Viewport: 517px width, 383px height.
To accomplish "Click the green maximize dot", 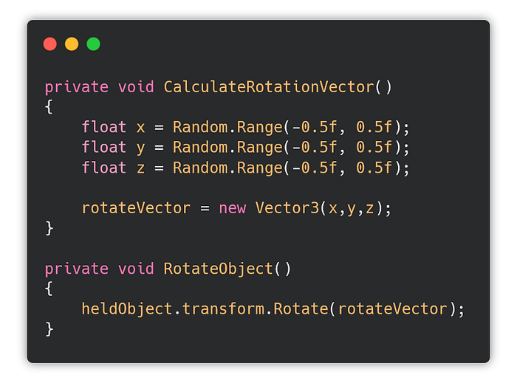I will pyautogui.click(x=93, y=44).
